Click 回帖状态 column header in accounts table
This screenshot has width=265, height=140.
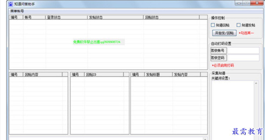point(171,17)
